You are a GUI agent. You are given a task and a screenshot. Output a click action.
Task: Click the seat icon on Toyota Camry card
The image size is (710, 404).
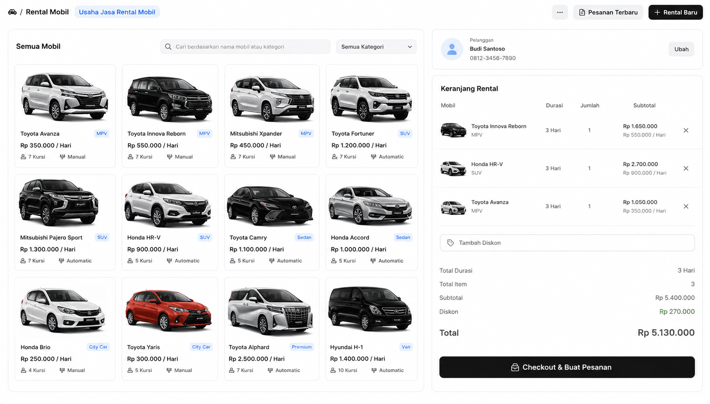pos(232,261)
